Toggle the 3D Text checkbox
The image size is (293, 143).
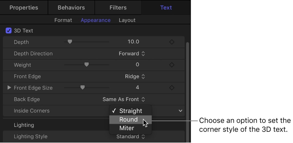click(x=9, y=31)
